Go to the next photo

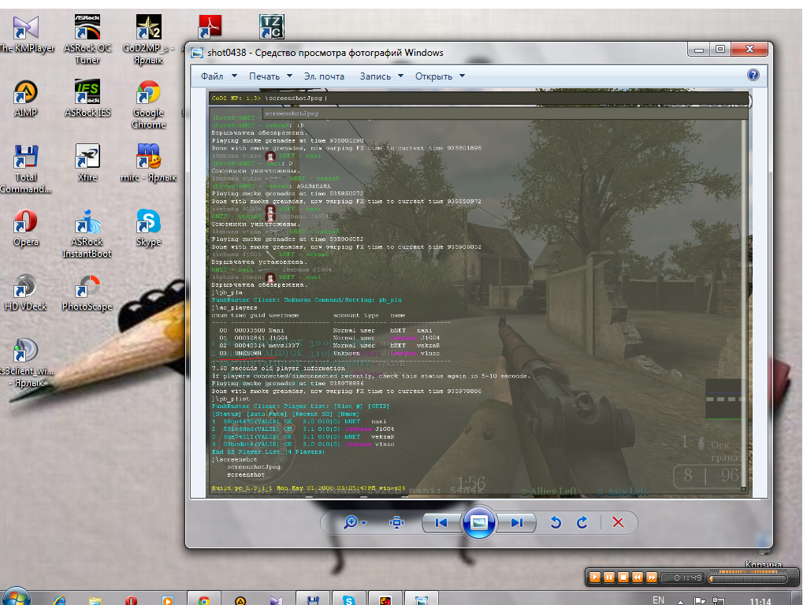click(517, 523)
